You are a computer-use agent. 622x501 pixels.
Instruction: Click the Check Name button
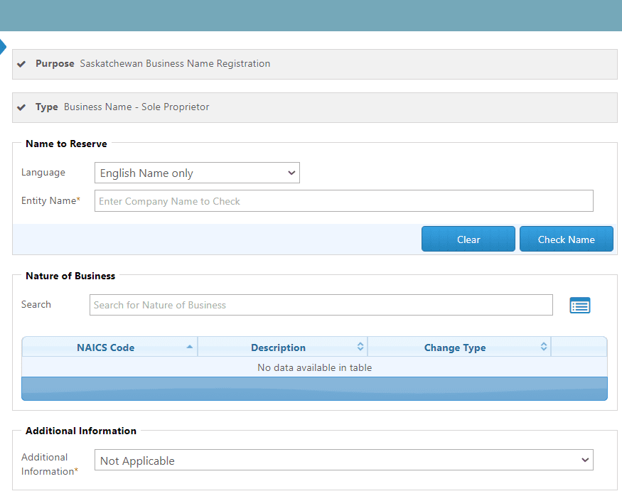[x=566, y=239]
